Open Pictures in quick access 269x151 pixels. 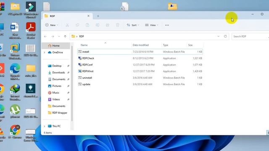[57, 86]
